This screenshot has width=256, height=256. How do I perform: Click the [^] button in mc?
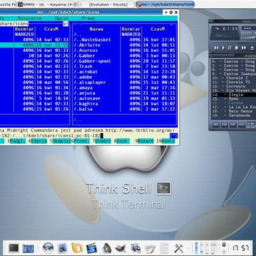(x=173, y=136)
